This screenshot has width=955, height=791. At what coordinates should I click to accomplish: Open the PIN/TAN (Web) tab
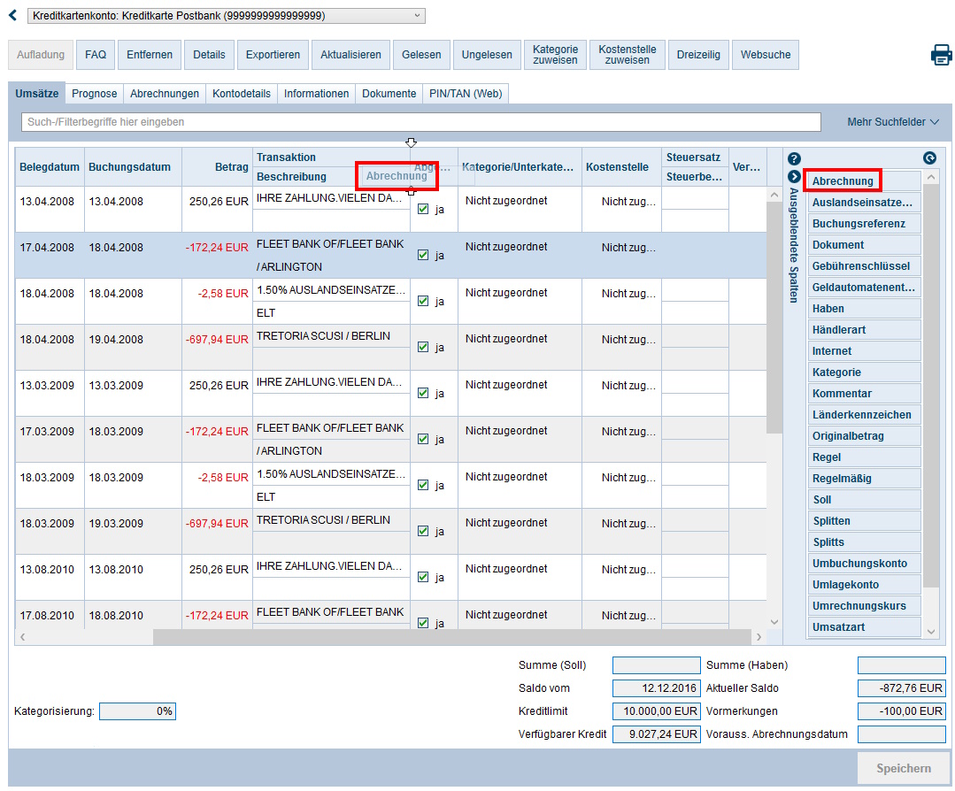pyautogui.click(x=466, y=93)
